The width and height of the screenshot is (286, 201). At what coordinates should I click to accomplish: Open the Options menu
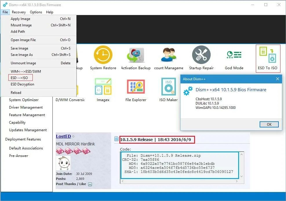point(36,12)
